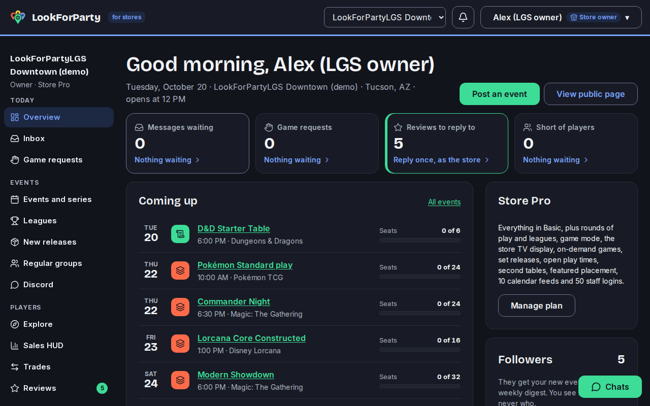Viewport: 650px width, 406px height.
Task: Click the Modern Showdown event icon
Action: click(x=180, y=380)
